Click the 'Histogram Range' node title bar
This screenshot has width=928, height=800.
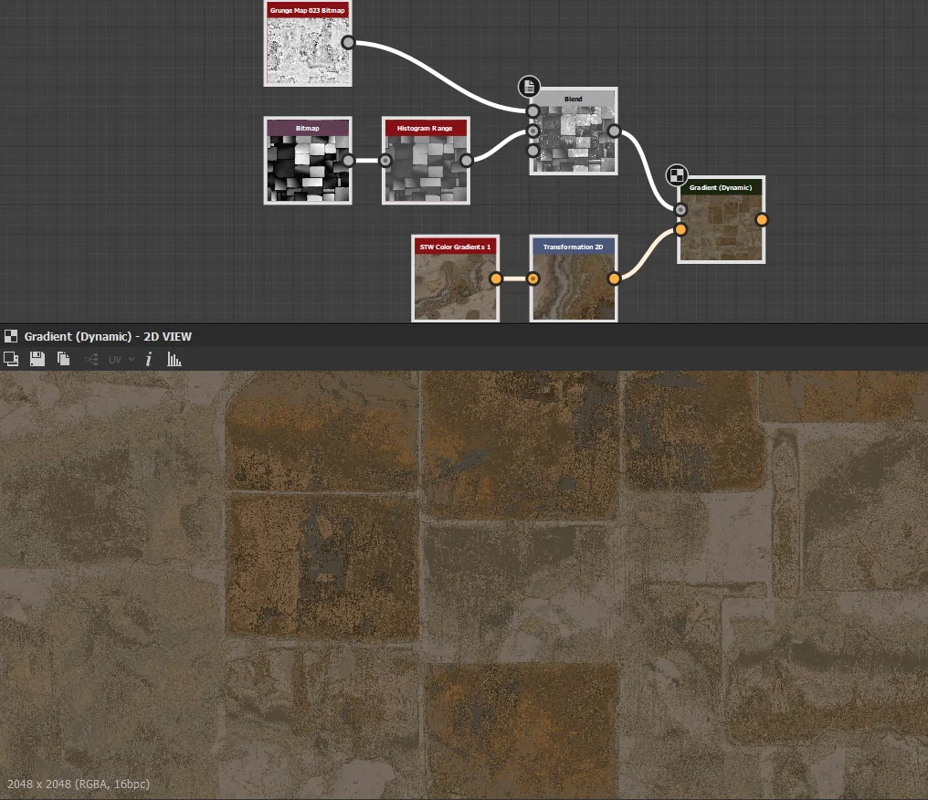[427, 128]
